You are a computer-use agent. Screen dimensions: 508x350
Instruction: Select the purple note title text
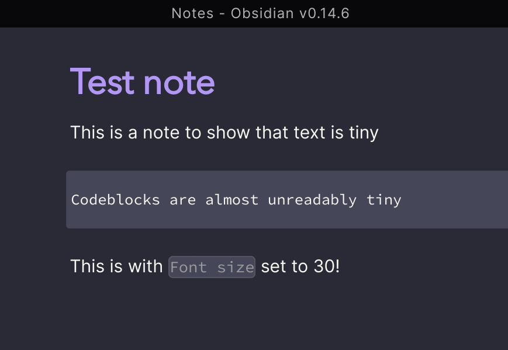pyautogui.click(x=142, y=82)
